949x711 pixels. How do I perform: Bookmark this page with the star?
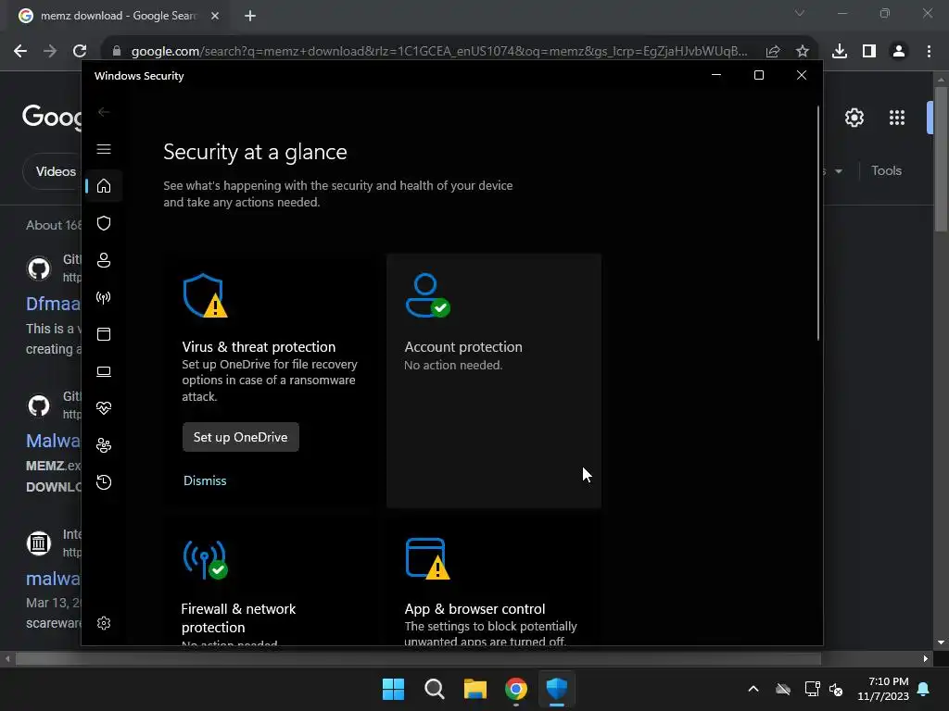[x=802, y=52]
